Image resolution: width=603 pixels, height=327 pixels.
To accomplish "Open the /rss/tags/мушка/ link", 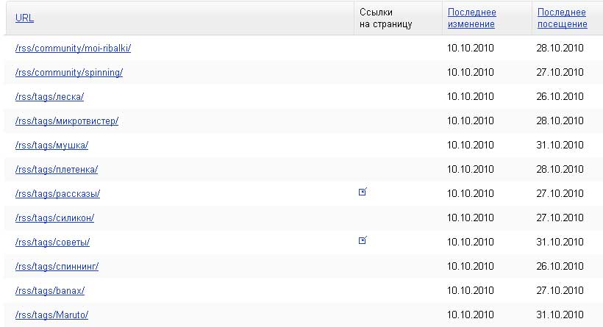I will pyautogui.click(x=51, y=145).
